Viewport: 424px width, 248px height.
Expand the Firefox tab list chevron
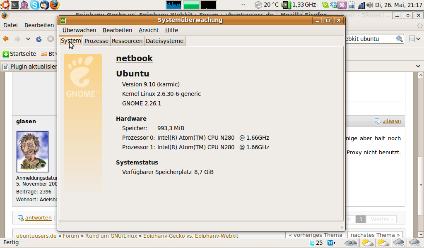[x=418, y=66]
